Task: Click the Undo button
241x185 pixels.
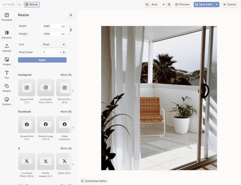Action: click(x=9, y=4)
